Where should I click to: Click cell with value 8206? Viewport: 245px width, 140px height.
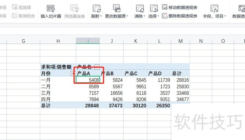[135, 99]
